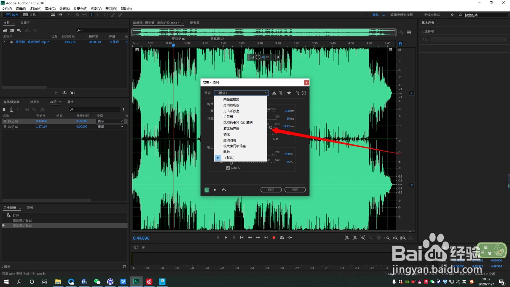The width and height of the screenshot is (510, 287).
Task: Switch to 效果组 tab
Action: coord(35,102)
